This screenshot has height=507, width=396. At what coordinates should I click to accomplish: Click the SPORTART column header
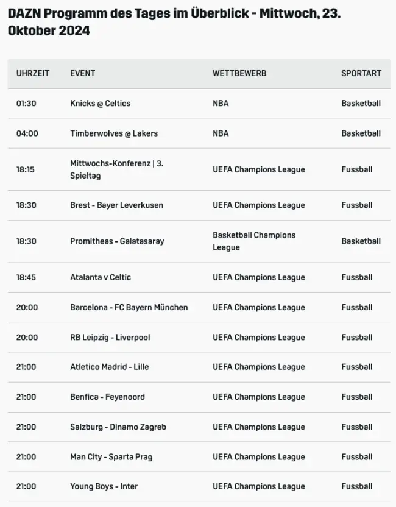pos(361,73)
